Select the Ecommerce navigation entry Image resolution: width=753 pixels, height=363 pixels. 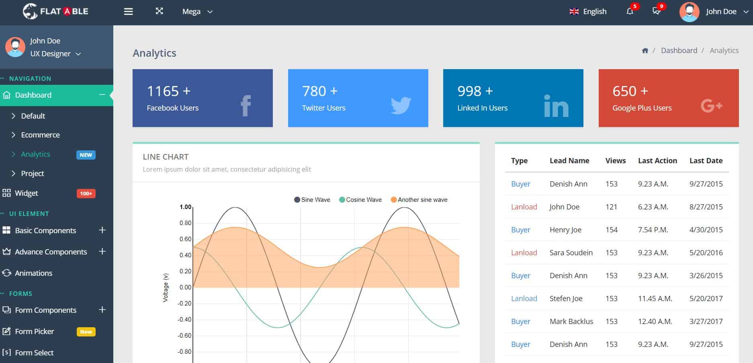coord(40,135)
